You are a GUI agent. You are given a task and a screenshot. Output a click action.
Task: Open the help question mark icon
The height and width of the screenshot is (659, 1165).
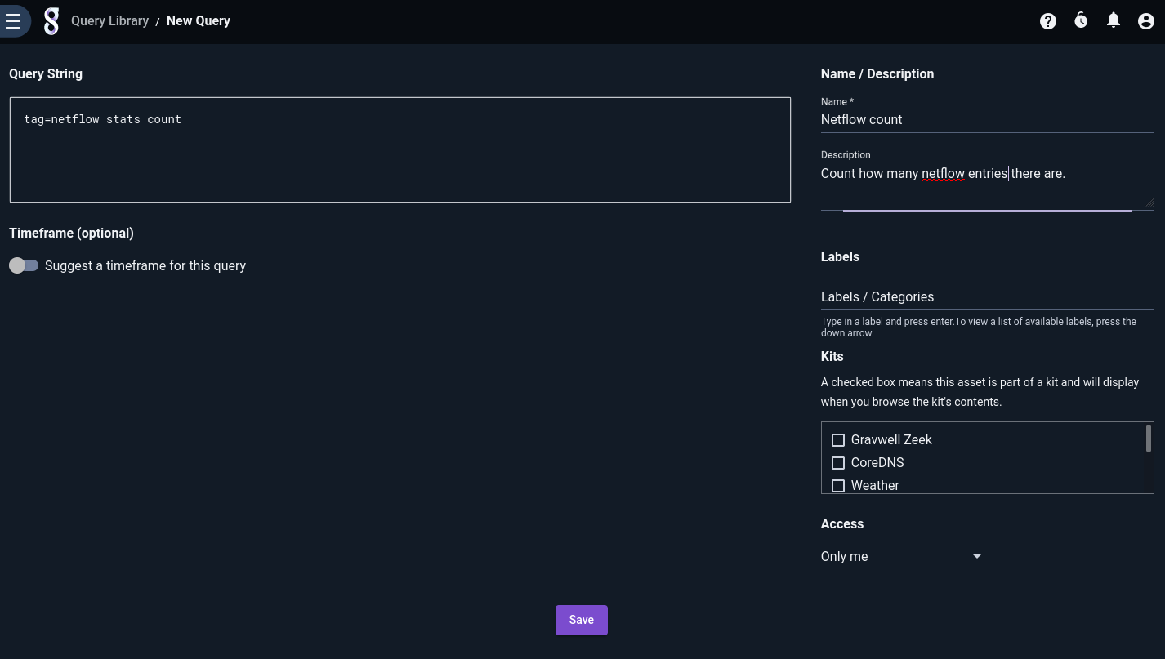(x=1048, y=21)
